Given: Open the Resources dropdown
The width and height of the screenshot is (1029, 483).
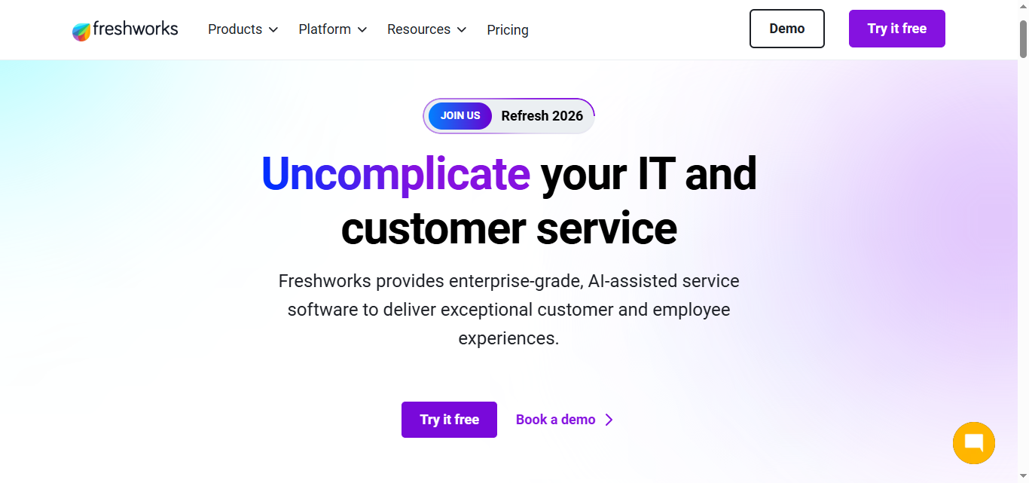Looking at the screenshot, I should tap(419, 29).
